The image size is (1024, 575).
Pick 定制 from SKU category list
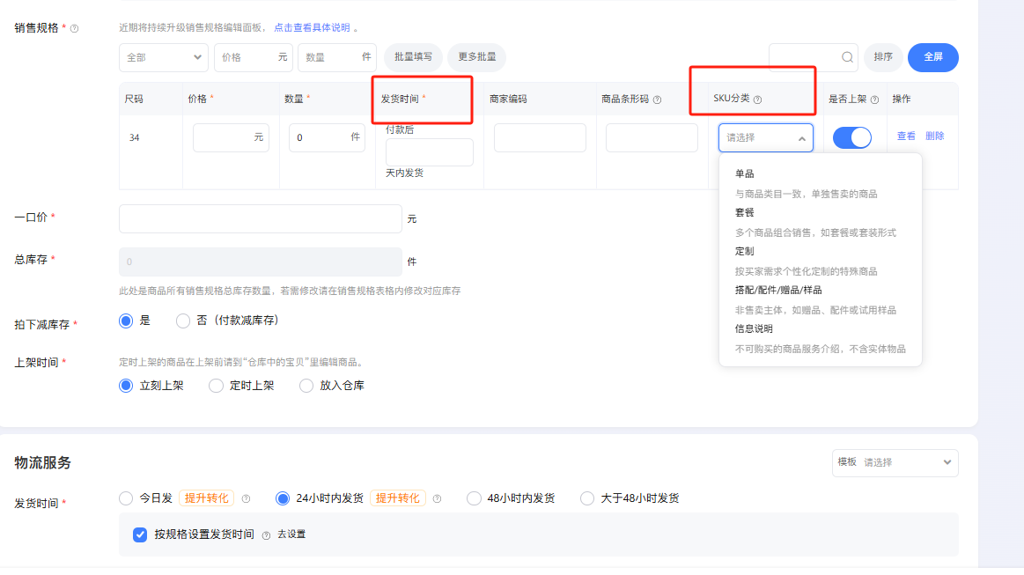pos(745,251)
